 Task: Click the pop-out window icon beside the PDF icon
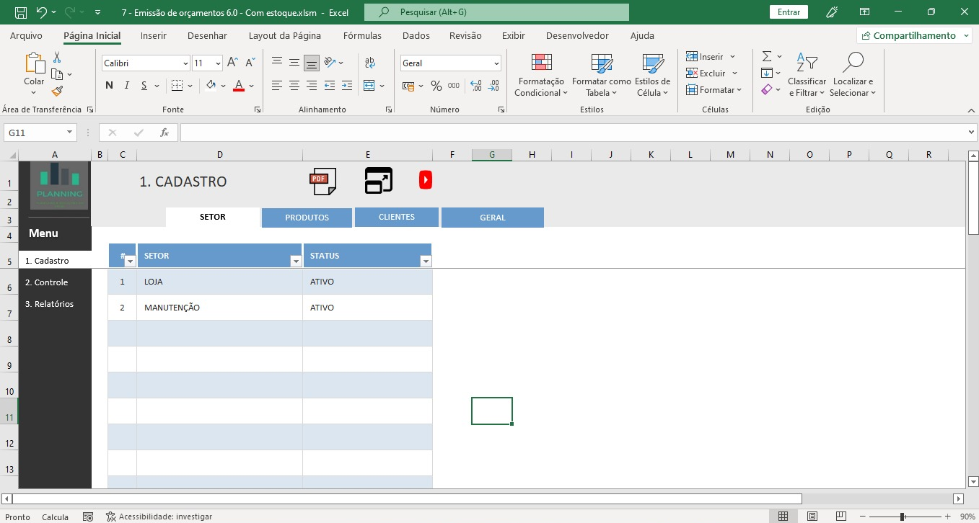[x=379, y=181]
